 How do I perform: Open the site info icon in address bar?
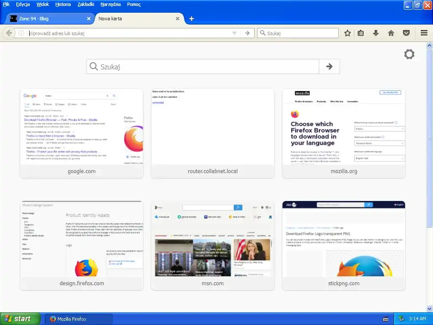[21, 33]
